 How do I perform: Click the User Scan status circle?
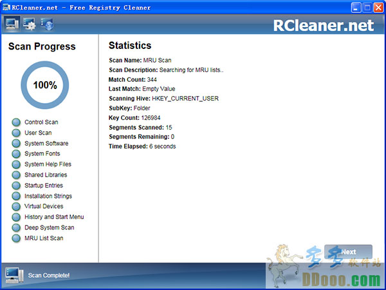[x=16, y=133]
